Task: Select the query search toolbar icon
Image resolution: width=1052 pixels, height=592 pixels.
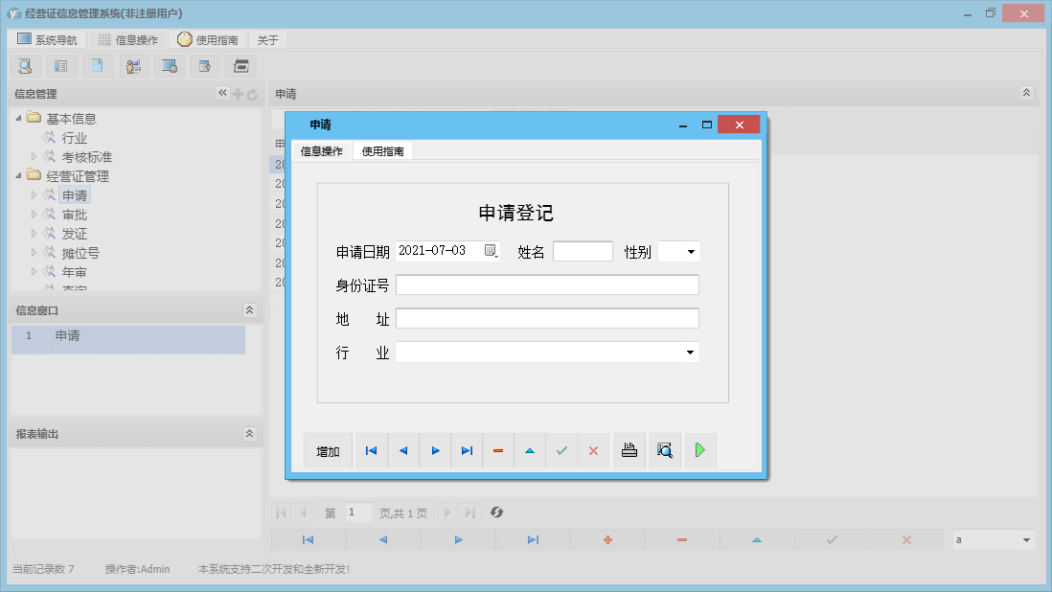Action: click(x=25, y=65)
